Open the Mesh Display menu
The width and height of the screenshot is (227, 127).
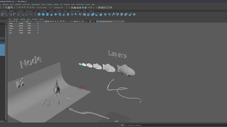(35, 5)
